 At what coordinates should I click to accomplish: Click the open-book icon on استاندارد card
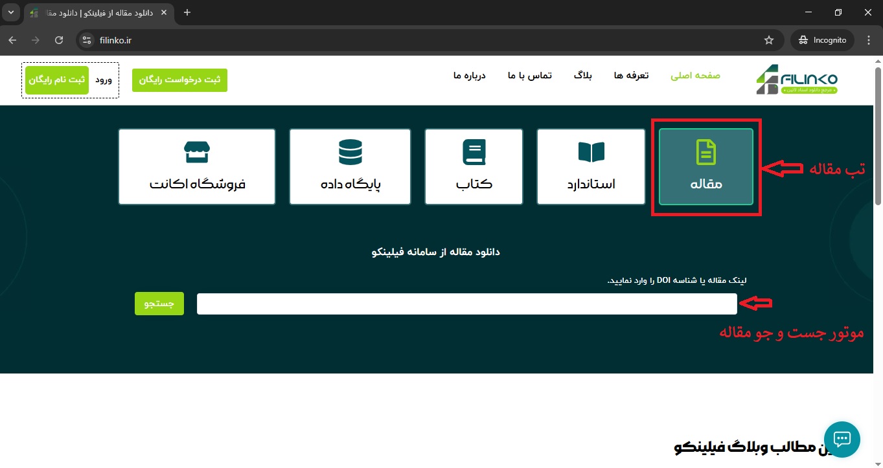[x=591, y=151]
